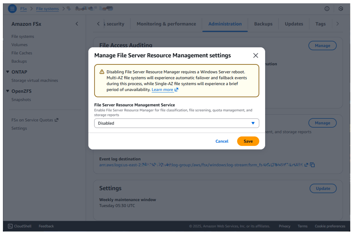
Task: Collapse the ONTAP section
Action: pos(7,72)
